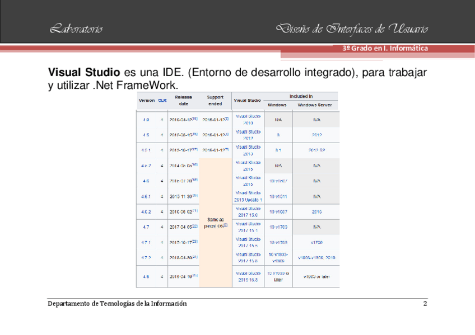Click the 'Diseño de Interfaces de Usuario' heading

coord(352,29)
